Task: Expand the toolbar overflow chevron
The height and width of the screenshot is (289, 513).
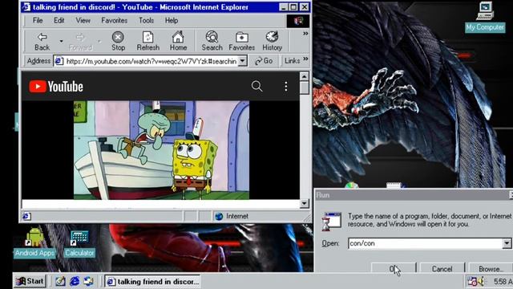Action: tap(305, 34)
